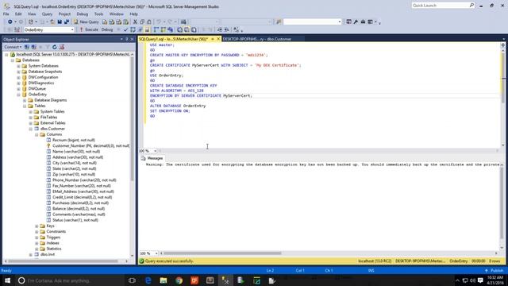Expand the DWConfiguration database
Screen dimensions: 508x286
tap(18, 77)
